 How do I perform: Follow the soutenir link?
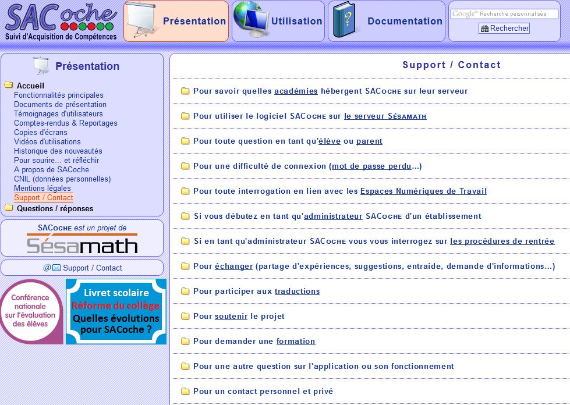point(231,317)
